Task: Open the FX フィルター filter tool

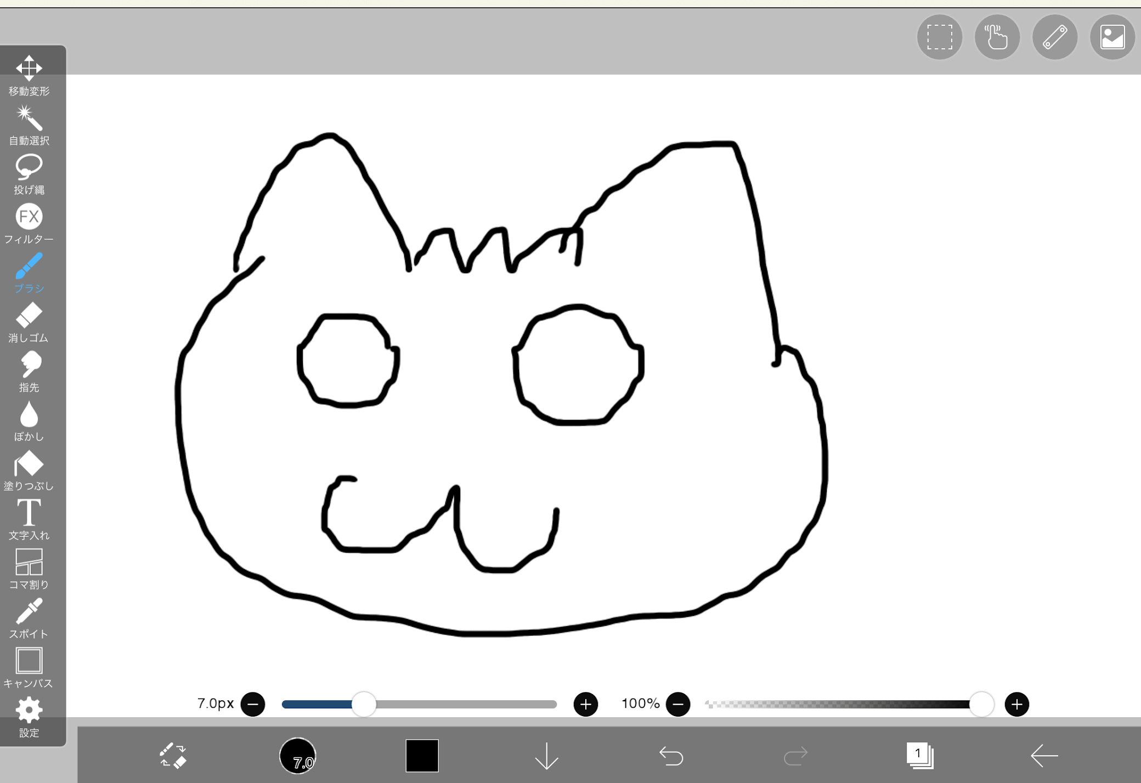Action: [29, 224]
